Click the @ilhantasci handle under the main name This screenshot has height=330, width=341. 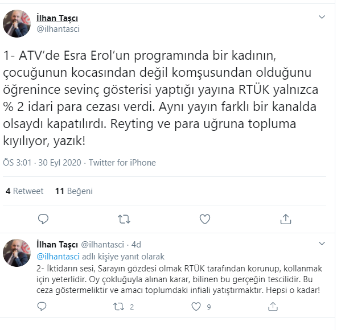[x=58, y=29]
